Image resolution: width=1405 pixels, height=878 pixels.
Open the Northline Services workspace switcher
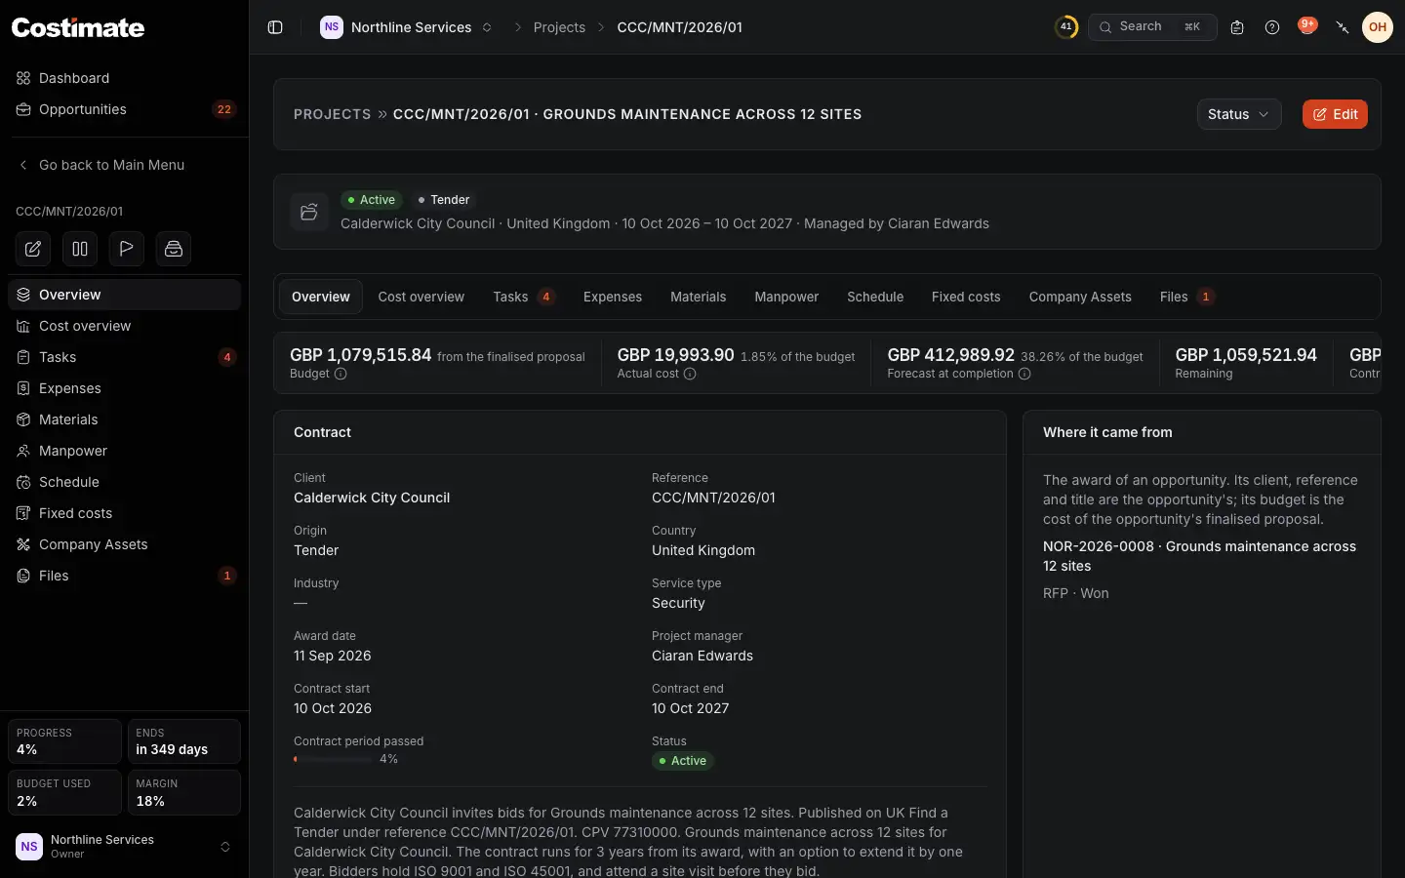point(407,27)
